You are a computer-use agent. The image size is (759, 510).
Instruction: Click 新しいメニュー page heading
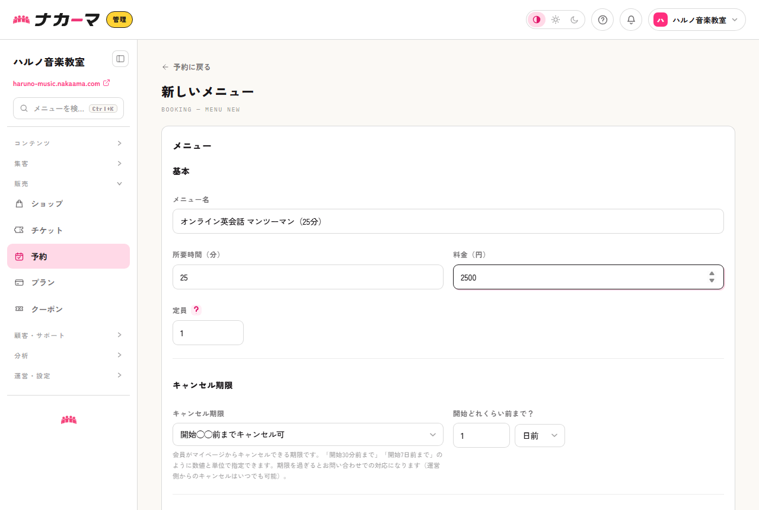point(208,91)
